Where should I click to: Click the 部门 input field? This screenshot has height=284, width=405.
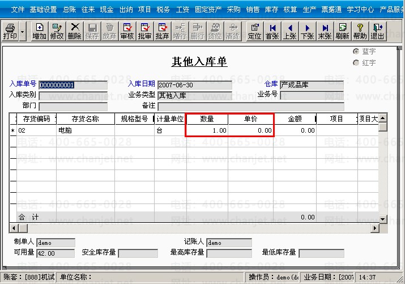point(73,106)
